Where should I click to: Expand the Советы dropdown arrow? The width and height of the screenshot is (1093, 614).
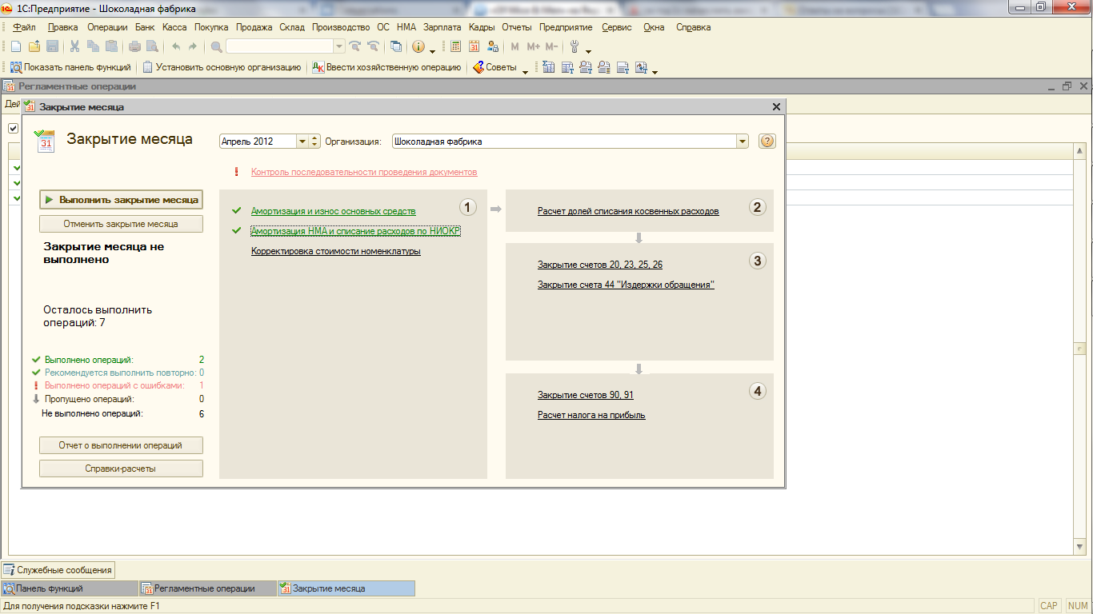coord(526,70)
